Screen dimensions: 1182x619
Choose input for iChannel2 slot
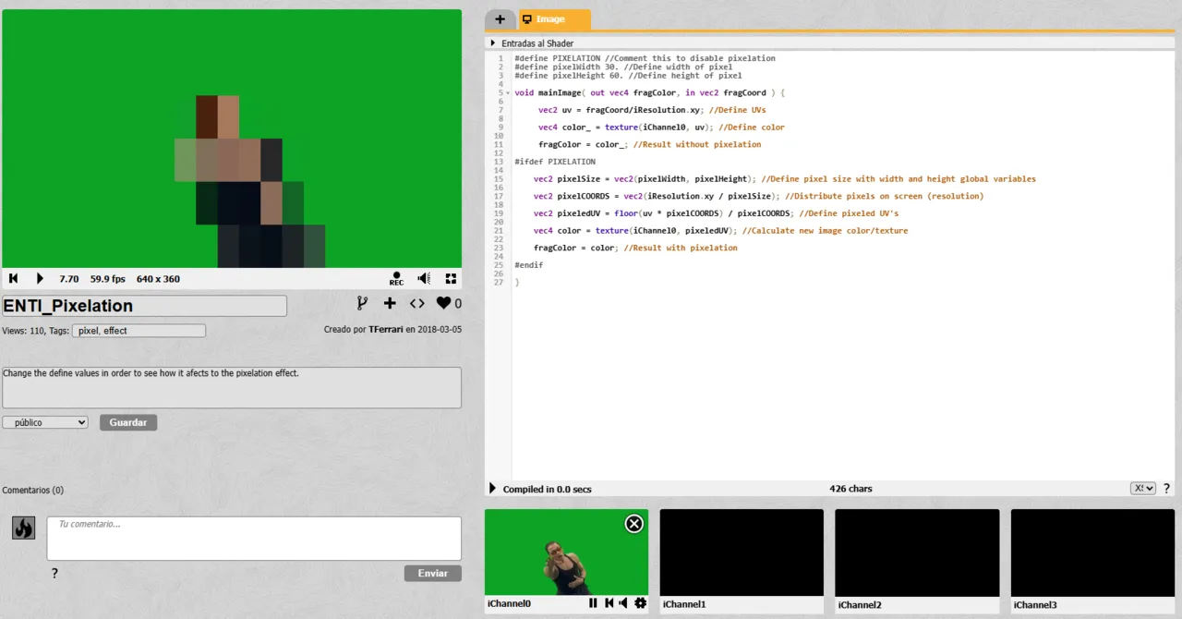[917, 552]
